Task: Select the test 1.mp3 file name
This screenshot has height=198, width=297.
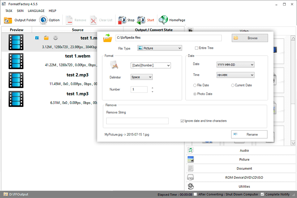Action: [x=77, y=94]
